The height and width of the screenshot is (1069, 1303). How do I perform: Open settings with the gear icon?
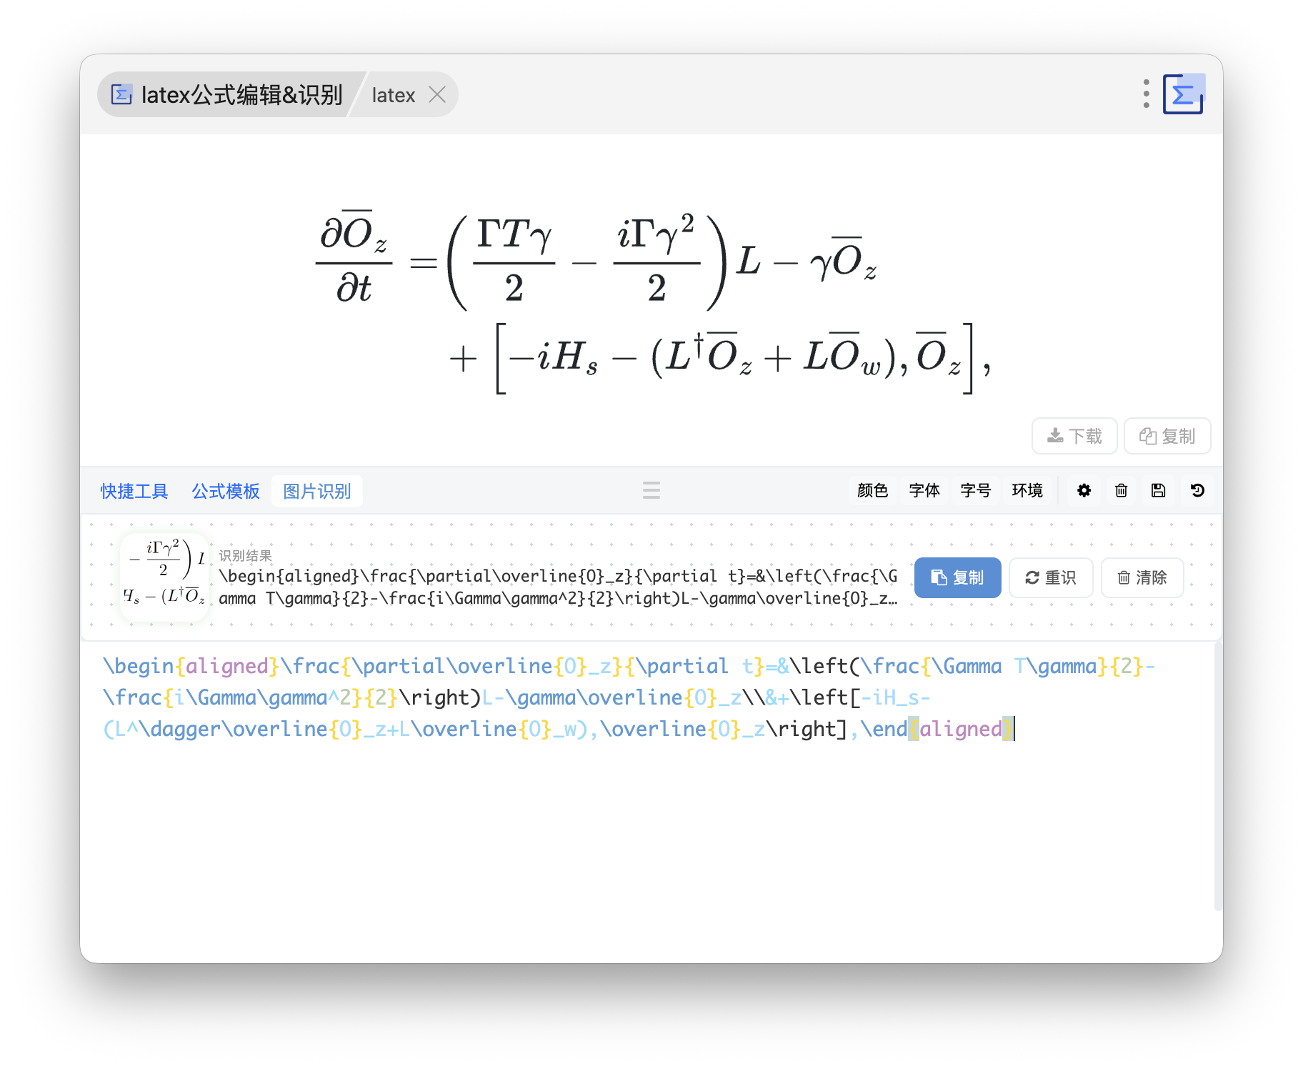pos(1084,490)
